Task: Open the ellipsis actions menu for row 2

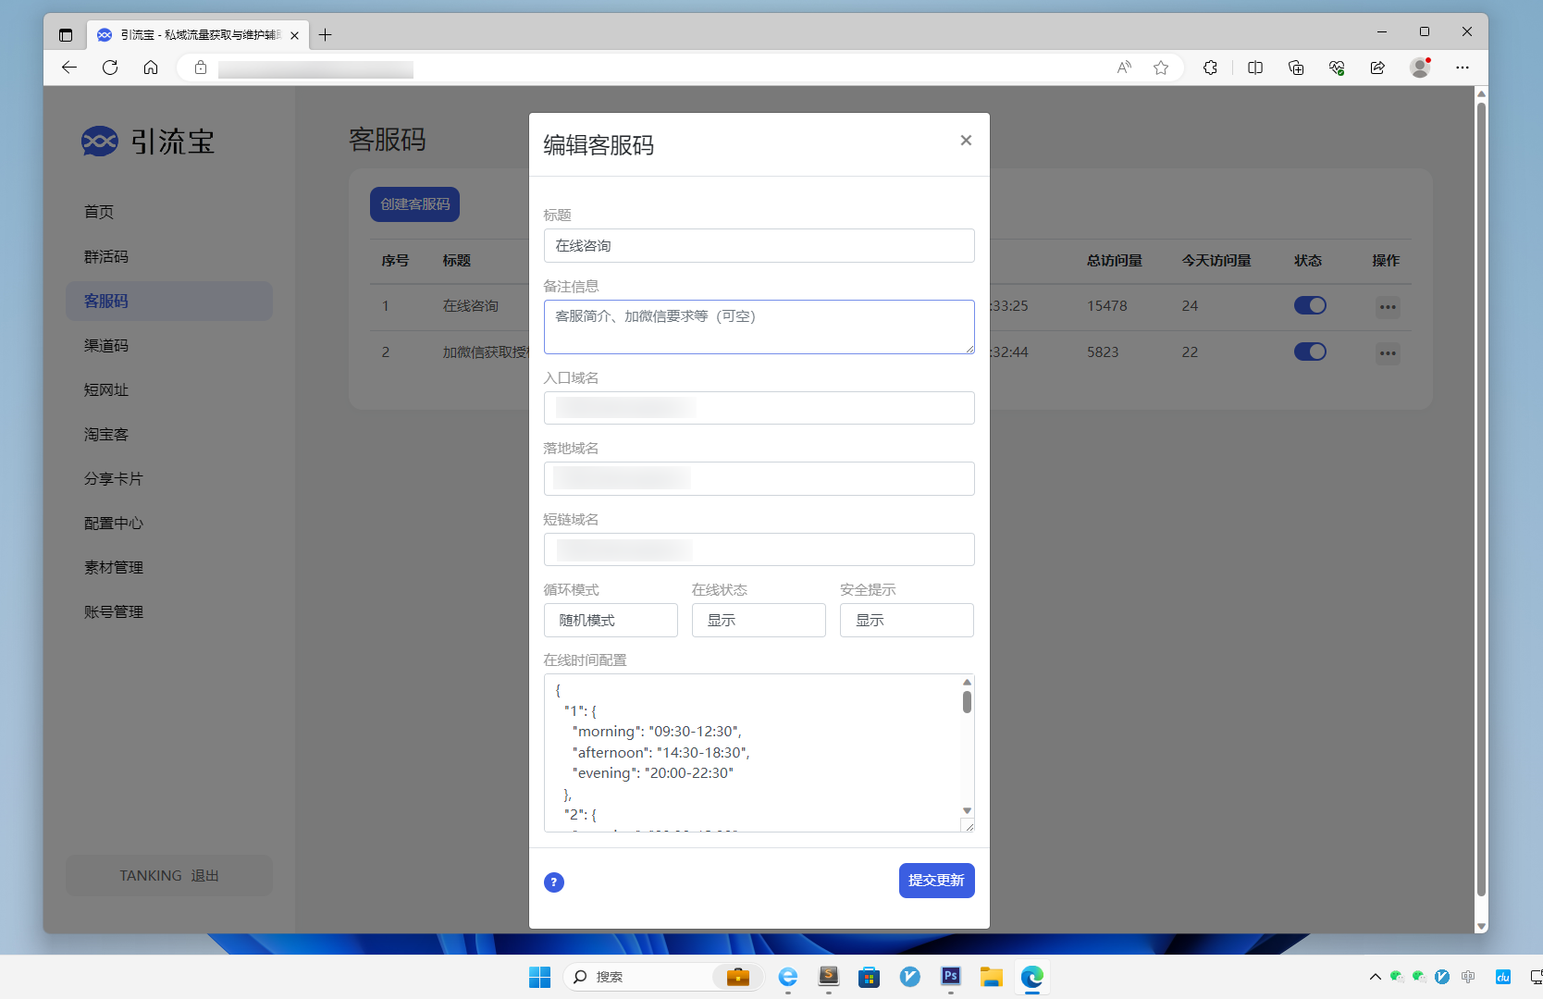Action: [1387, 352]
